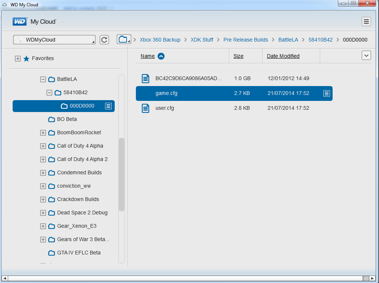Select the Gear_Xenon_E3 folder label
Image resolution: width=379 pixels, height=283 pixels.
(76, 226)
